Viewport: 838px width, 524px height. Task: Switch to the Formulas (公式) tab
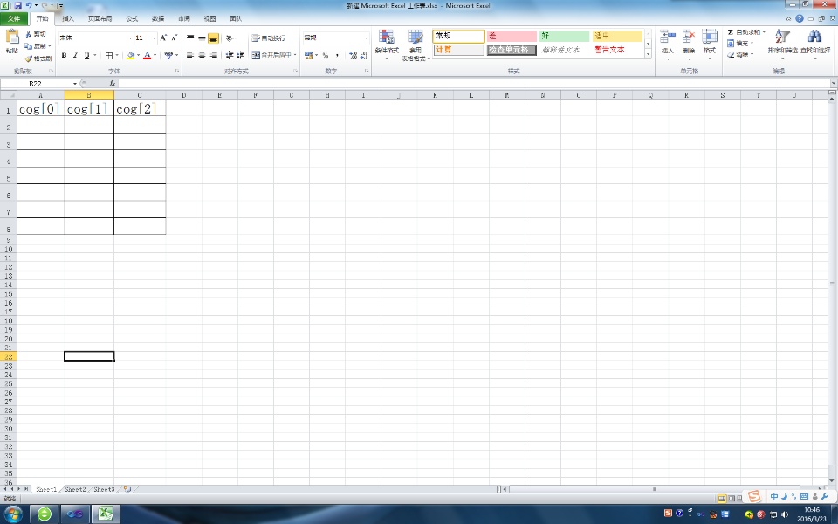132,18
